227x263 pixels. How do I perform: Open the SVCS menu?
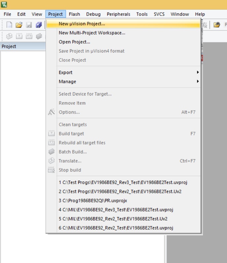pos(159,14)
